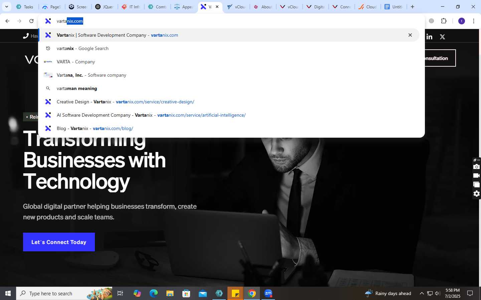Open File Explorer from the taskbar

pyautogui.click(x=170, y=293)
